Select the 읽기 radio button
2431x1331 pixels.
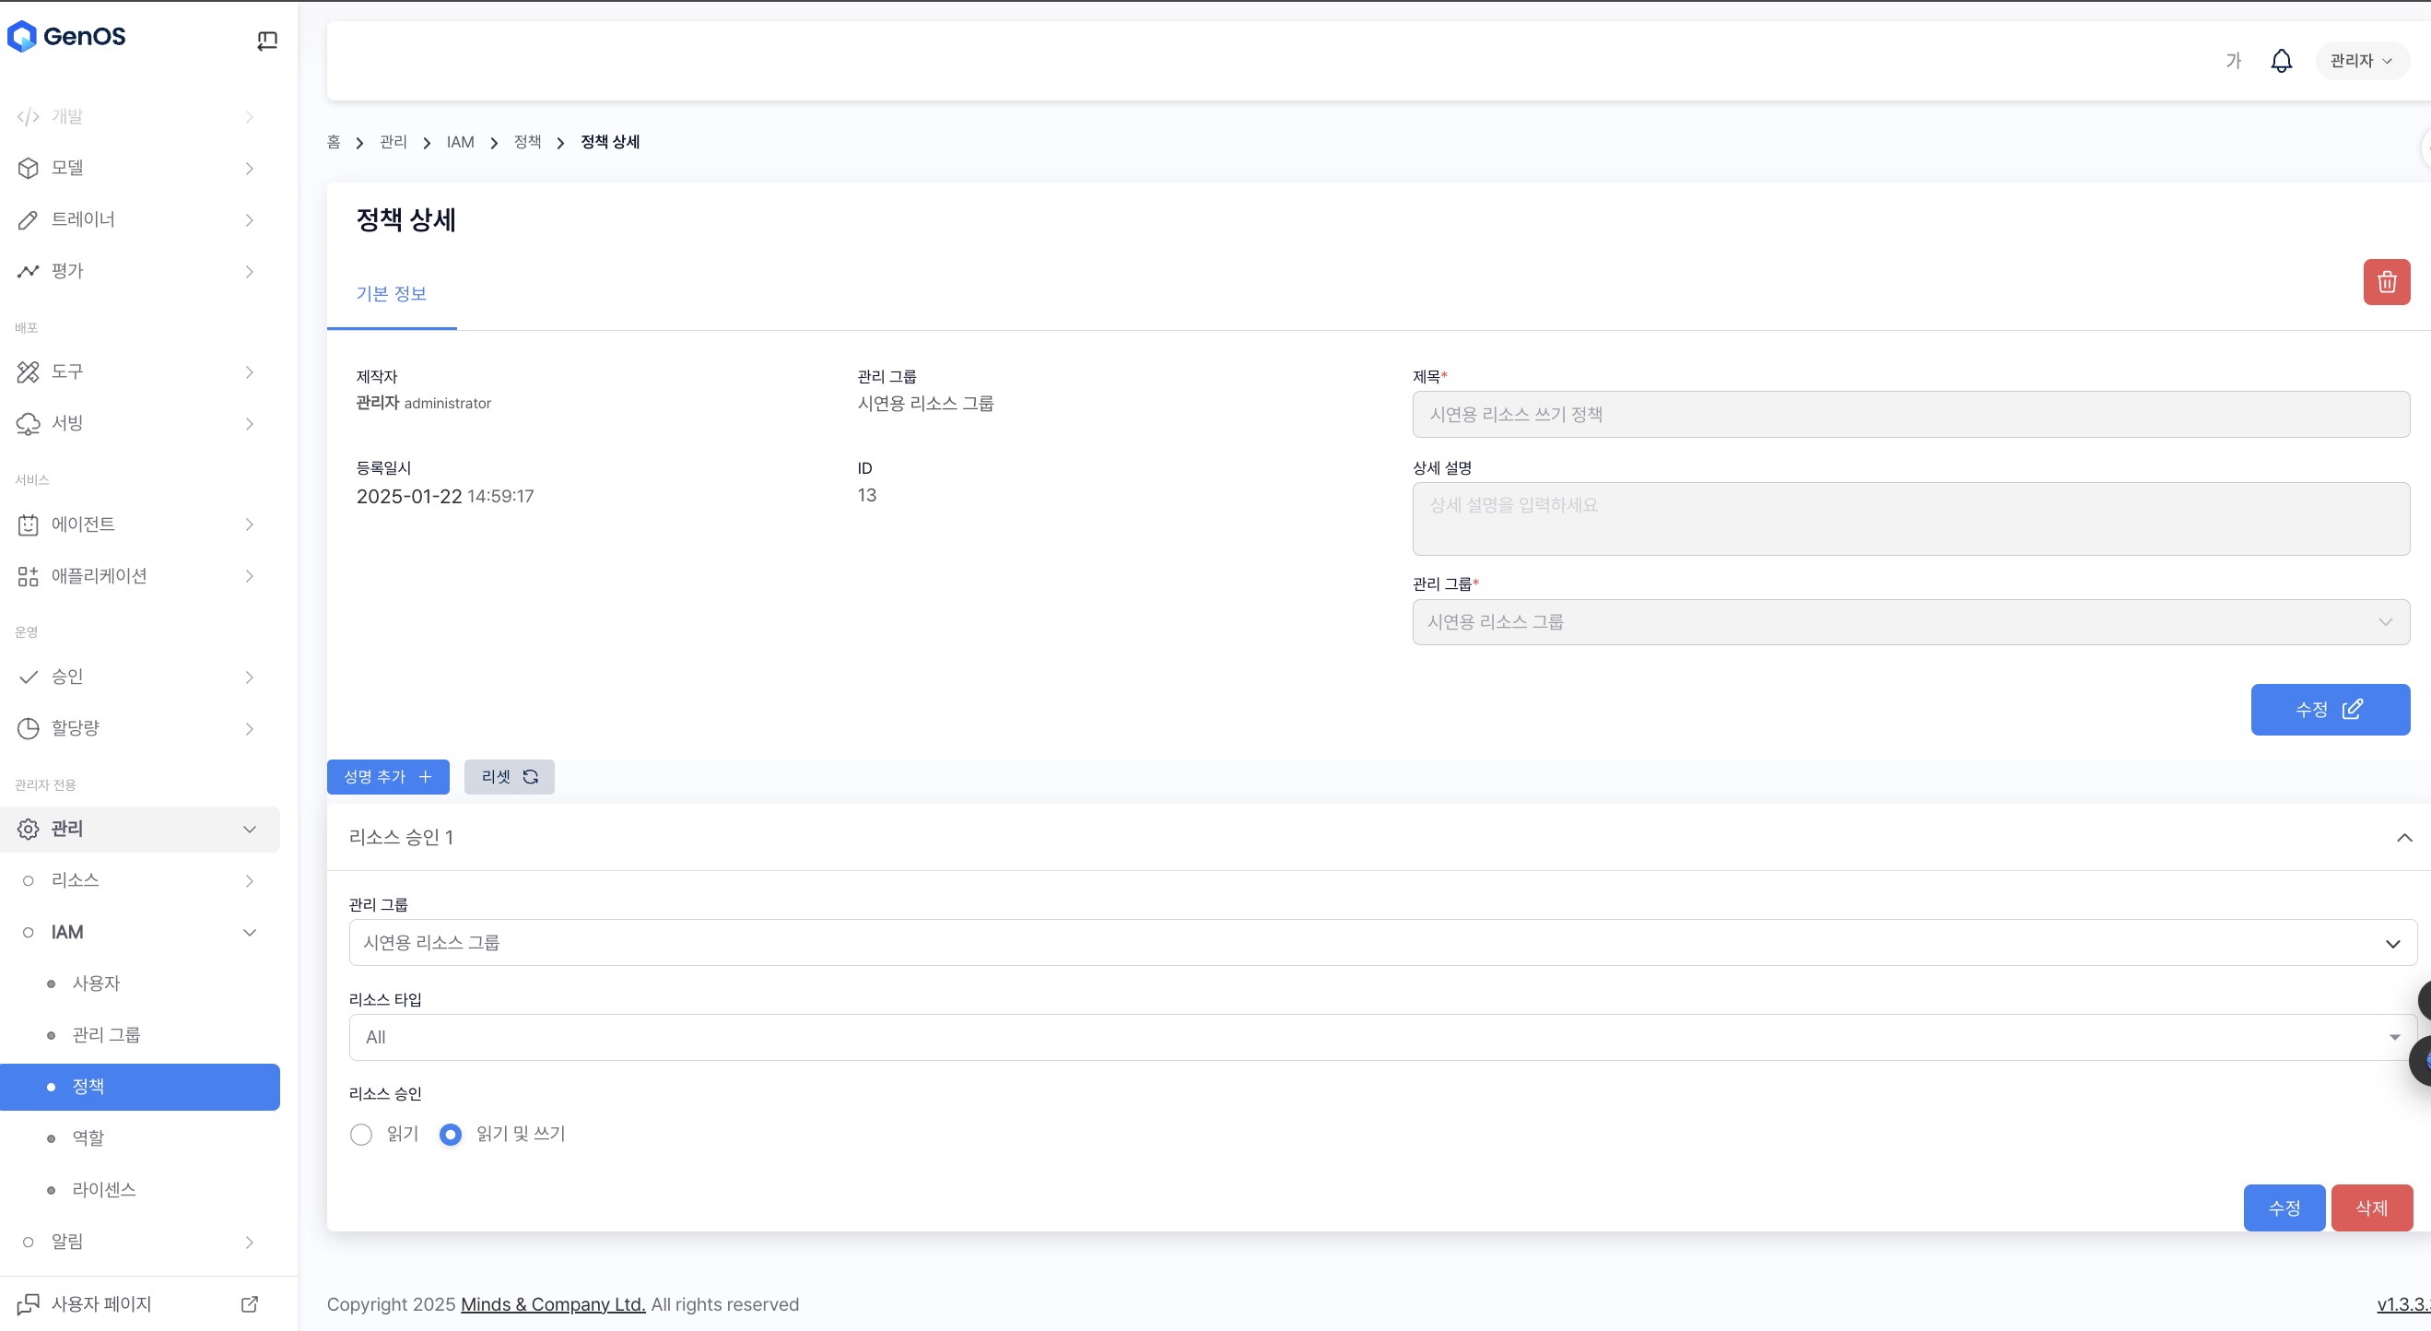(x=360, y=1134)
